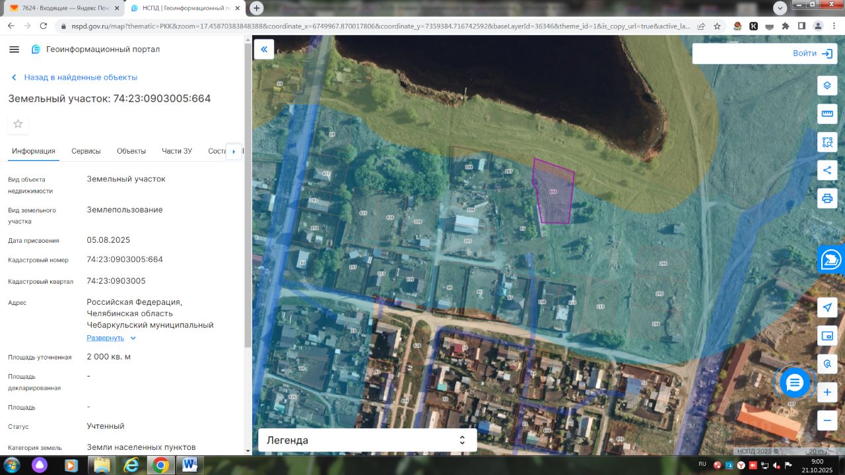Open the hamburger main menu
Screen dimensions: 845x475
pos(15,49)
